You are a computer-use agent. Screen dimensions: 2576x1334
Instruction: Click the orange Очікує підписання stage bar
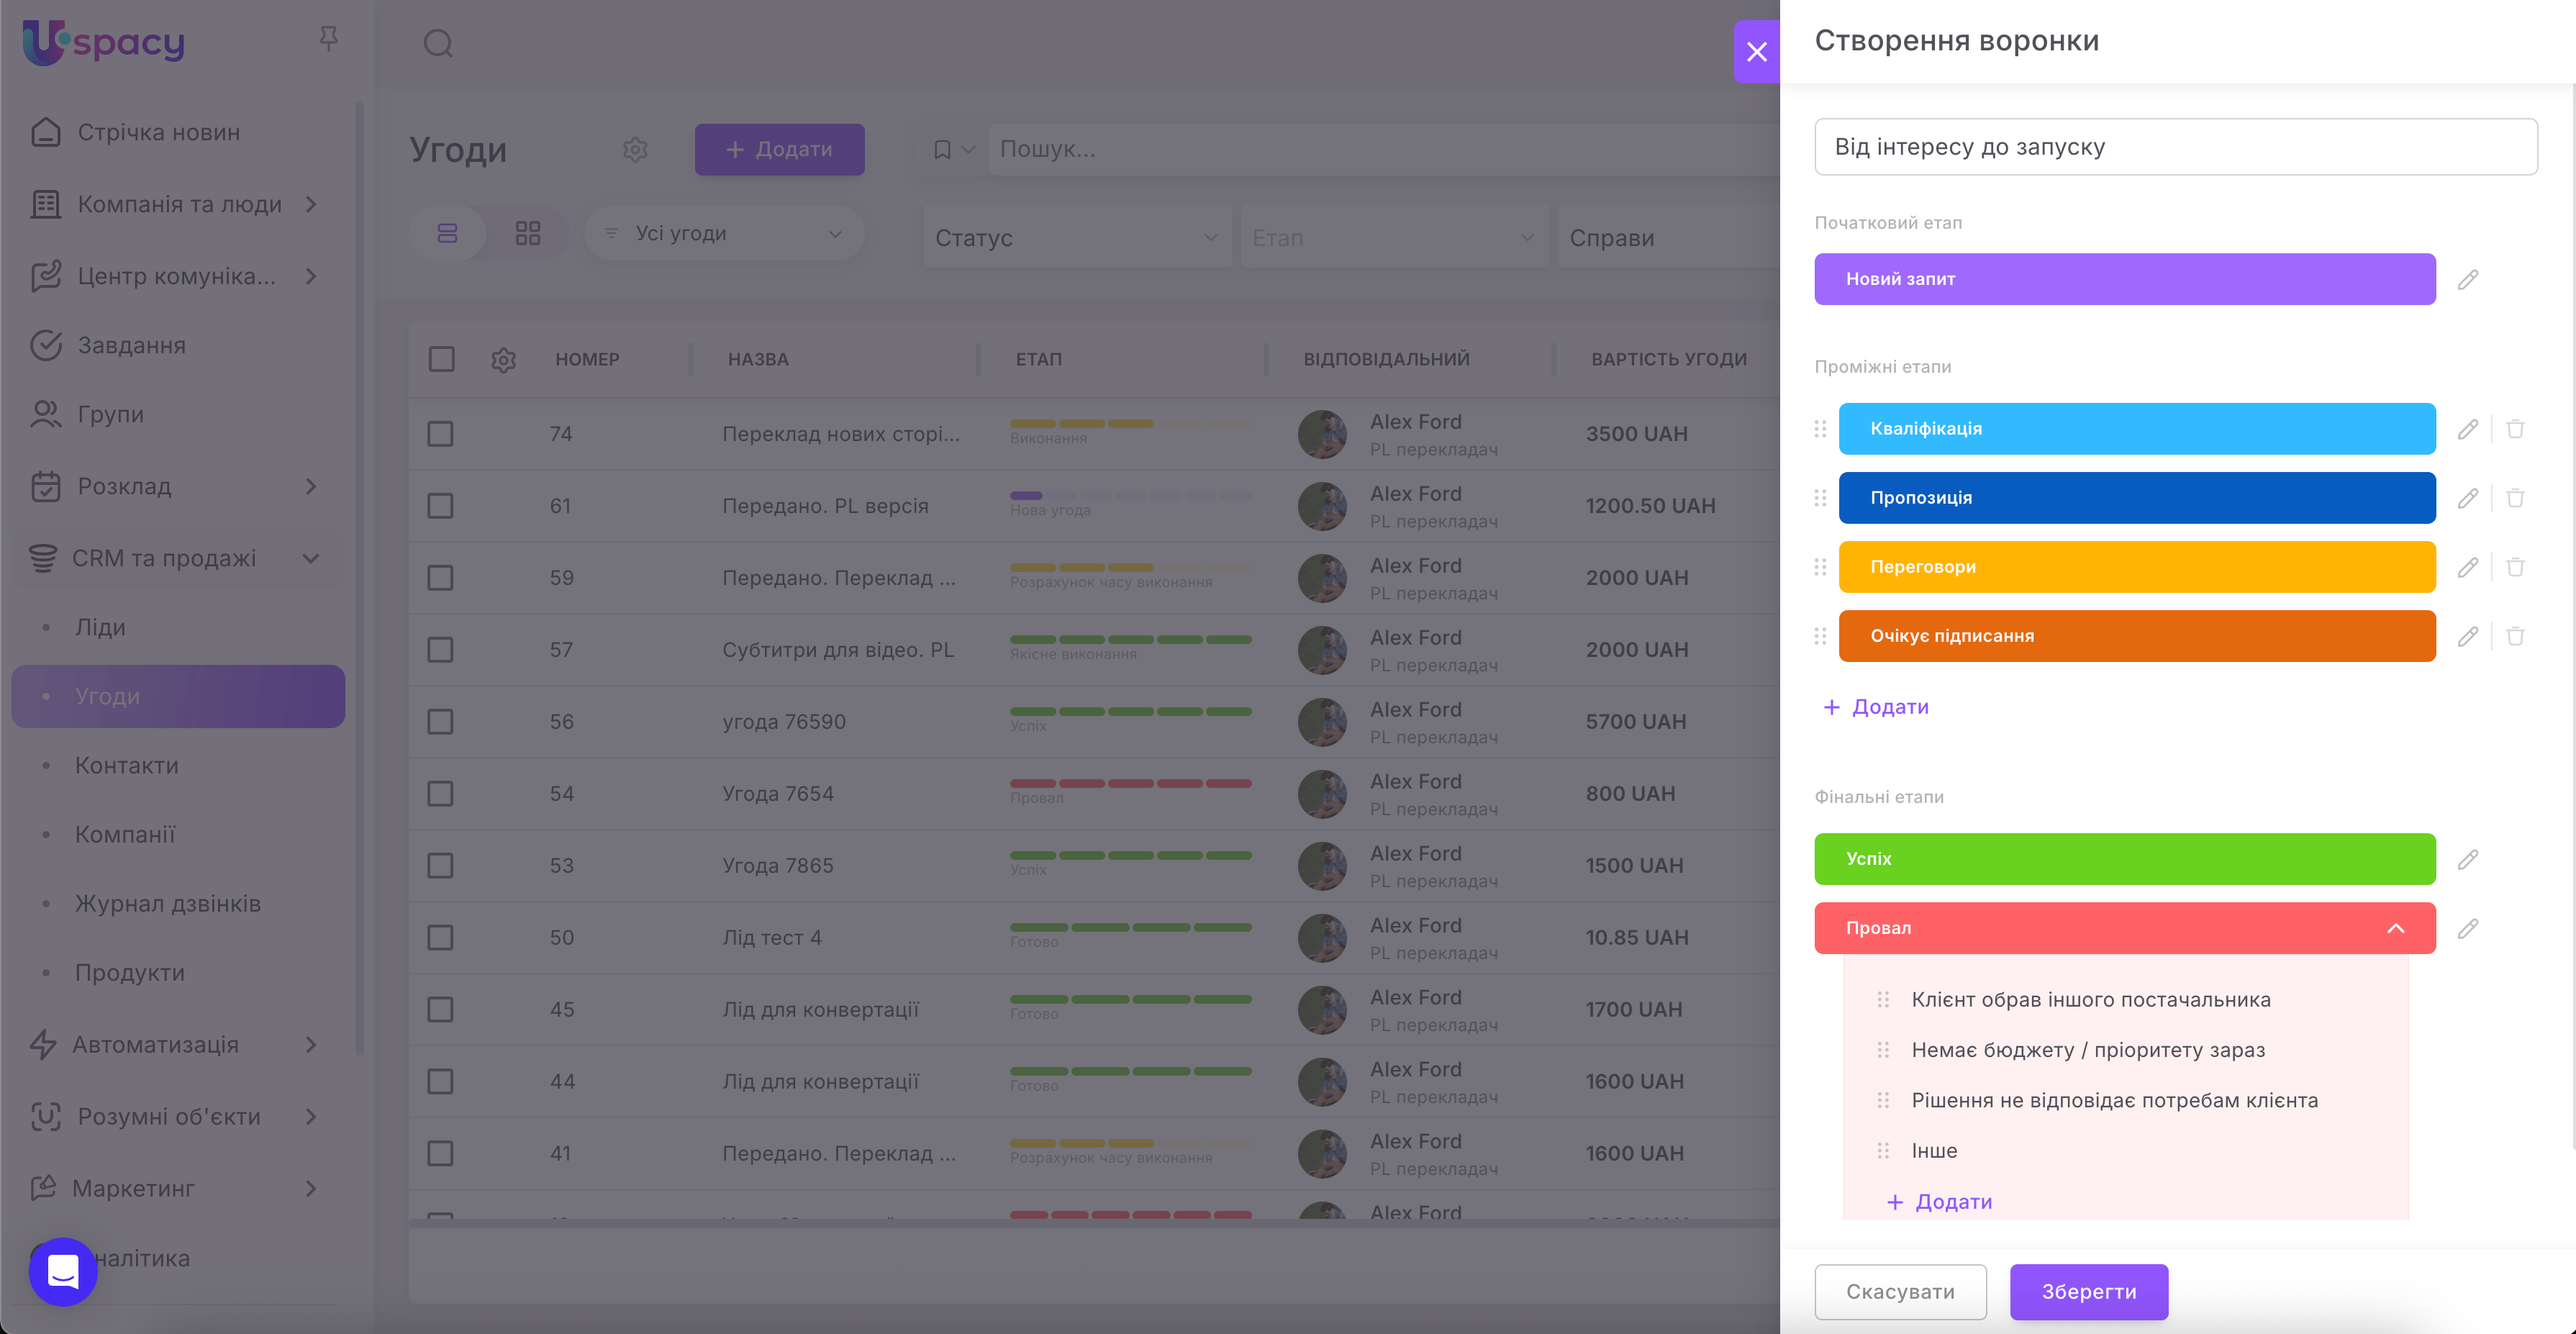pyautogui.click(x=2136, y=636)
